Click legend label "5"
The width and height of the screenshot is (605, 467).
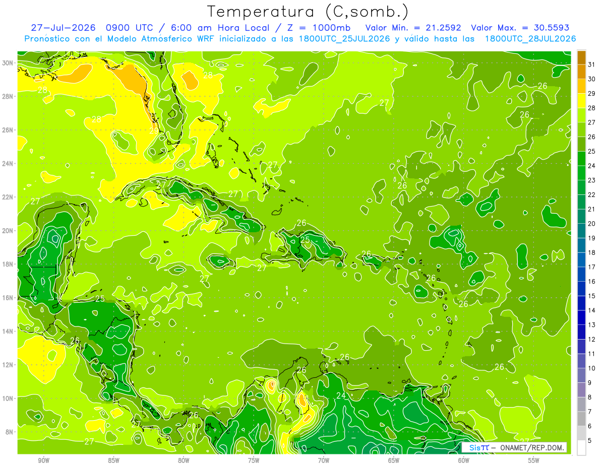tap(590, 440)
